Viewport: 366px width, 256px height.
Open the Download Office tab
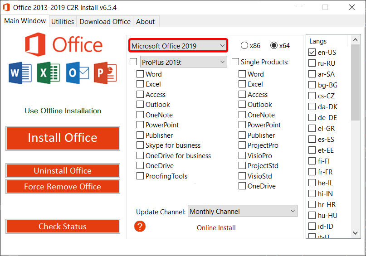(105, 21)
